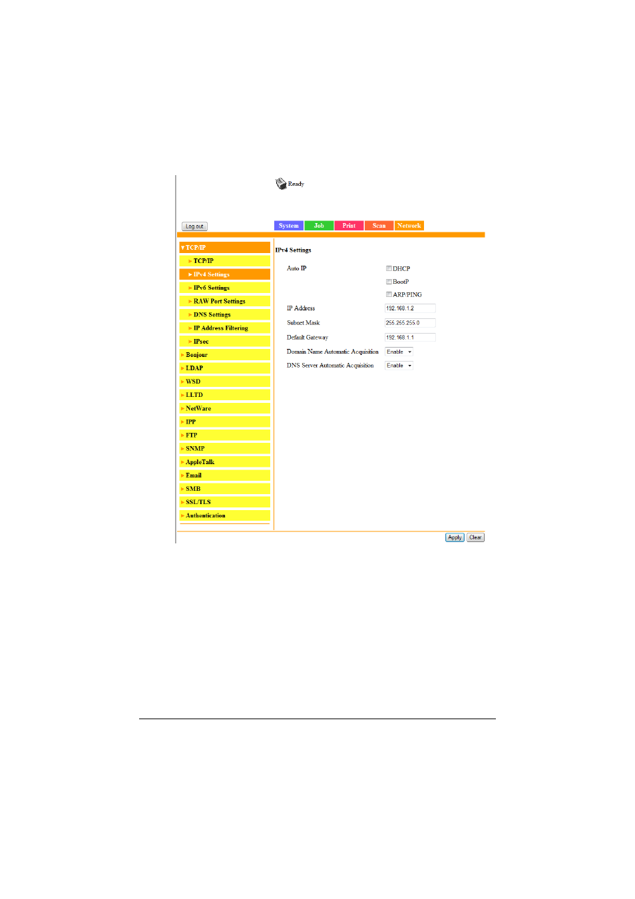Click the printer status icon near Ready
635x899 pixels.
click(x=281, y=184)
